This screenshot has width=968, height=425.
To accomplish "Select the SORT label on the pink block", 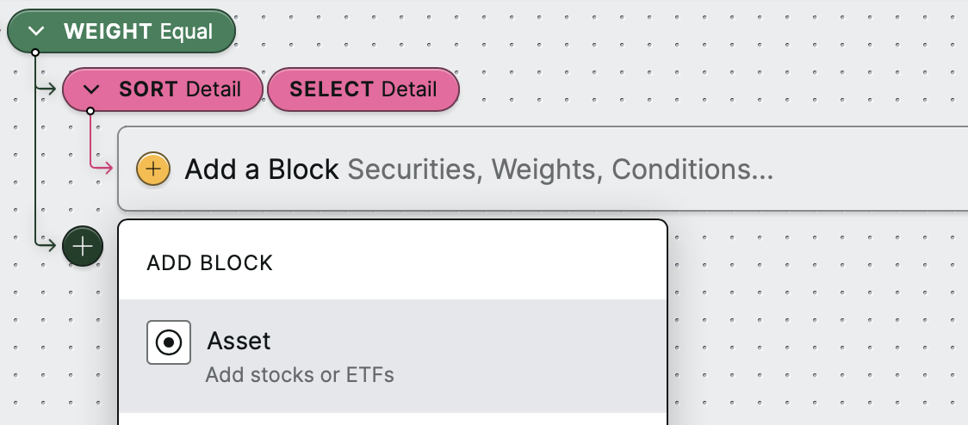I will pyautogui.click(x=148, y=89).
